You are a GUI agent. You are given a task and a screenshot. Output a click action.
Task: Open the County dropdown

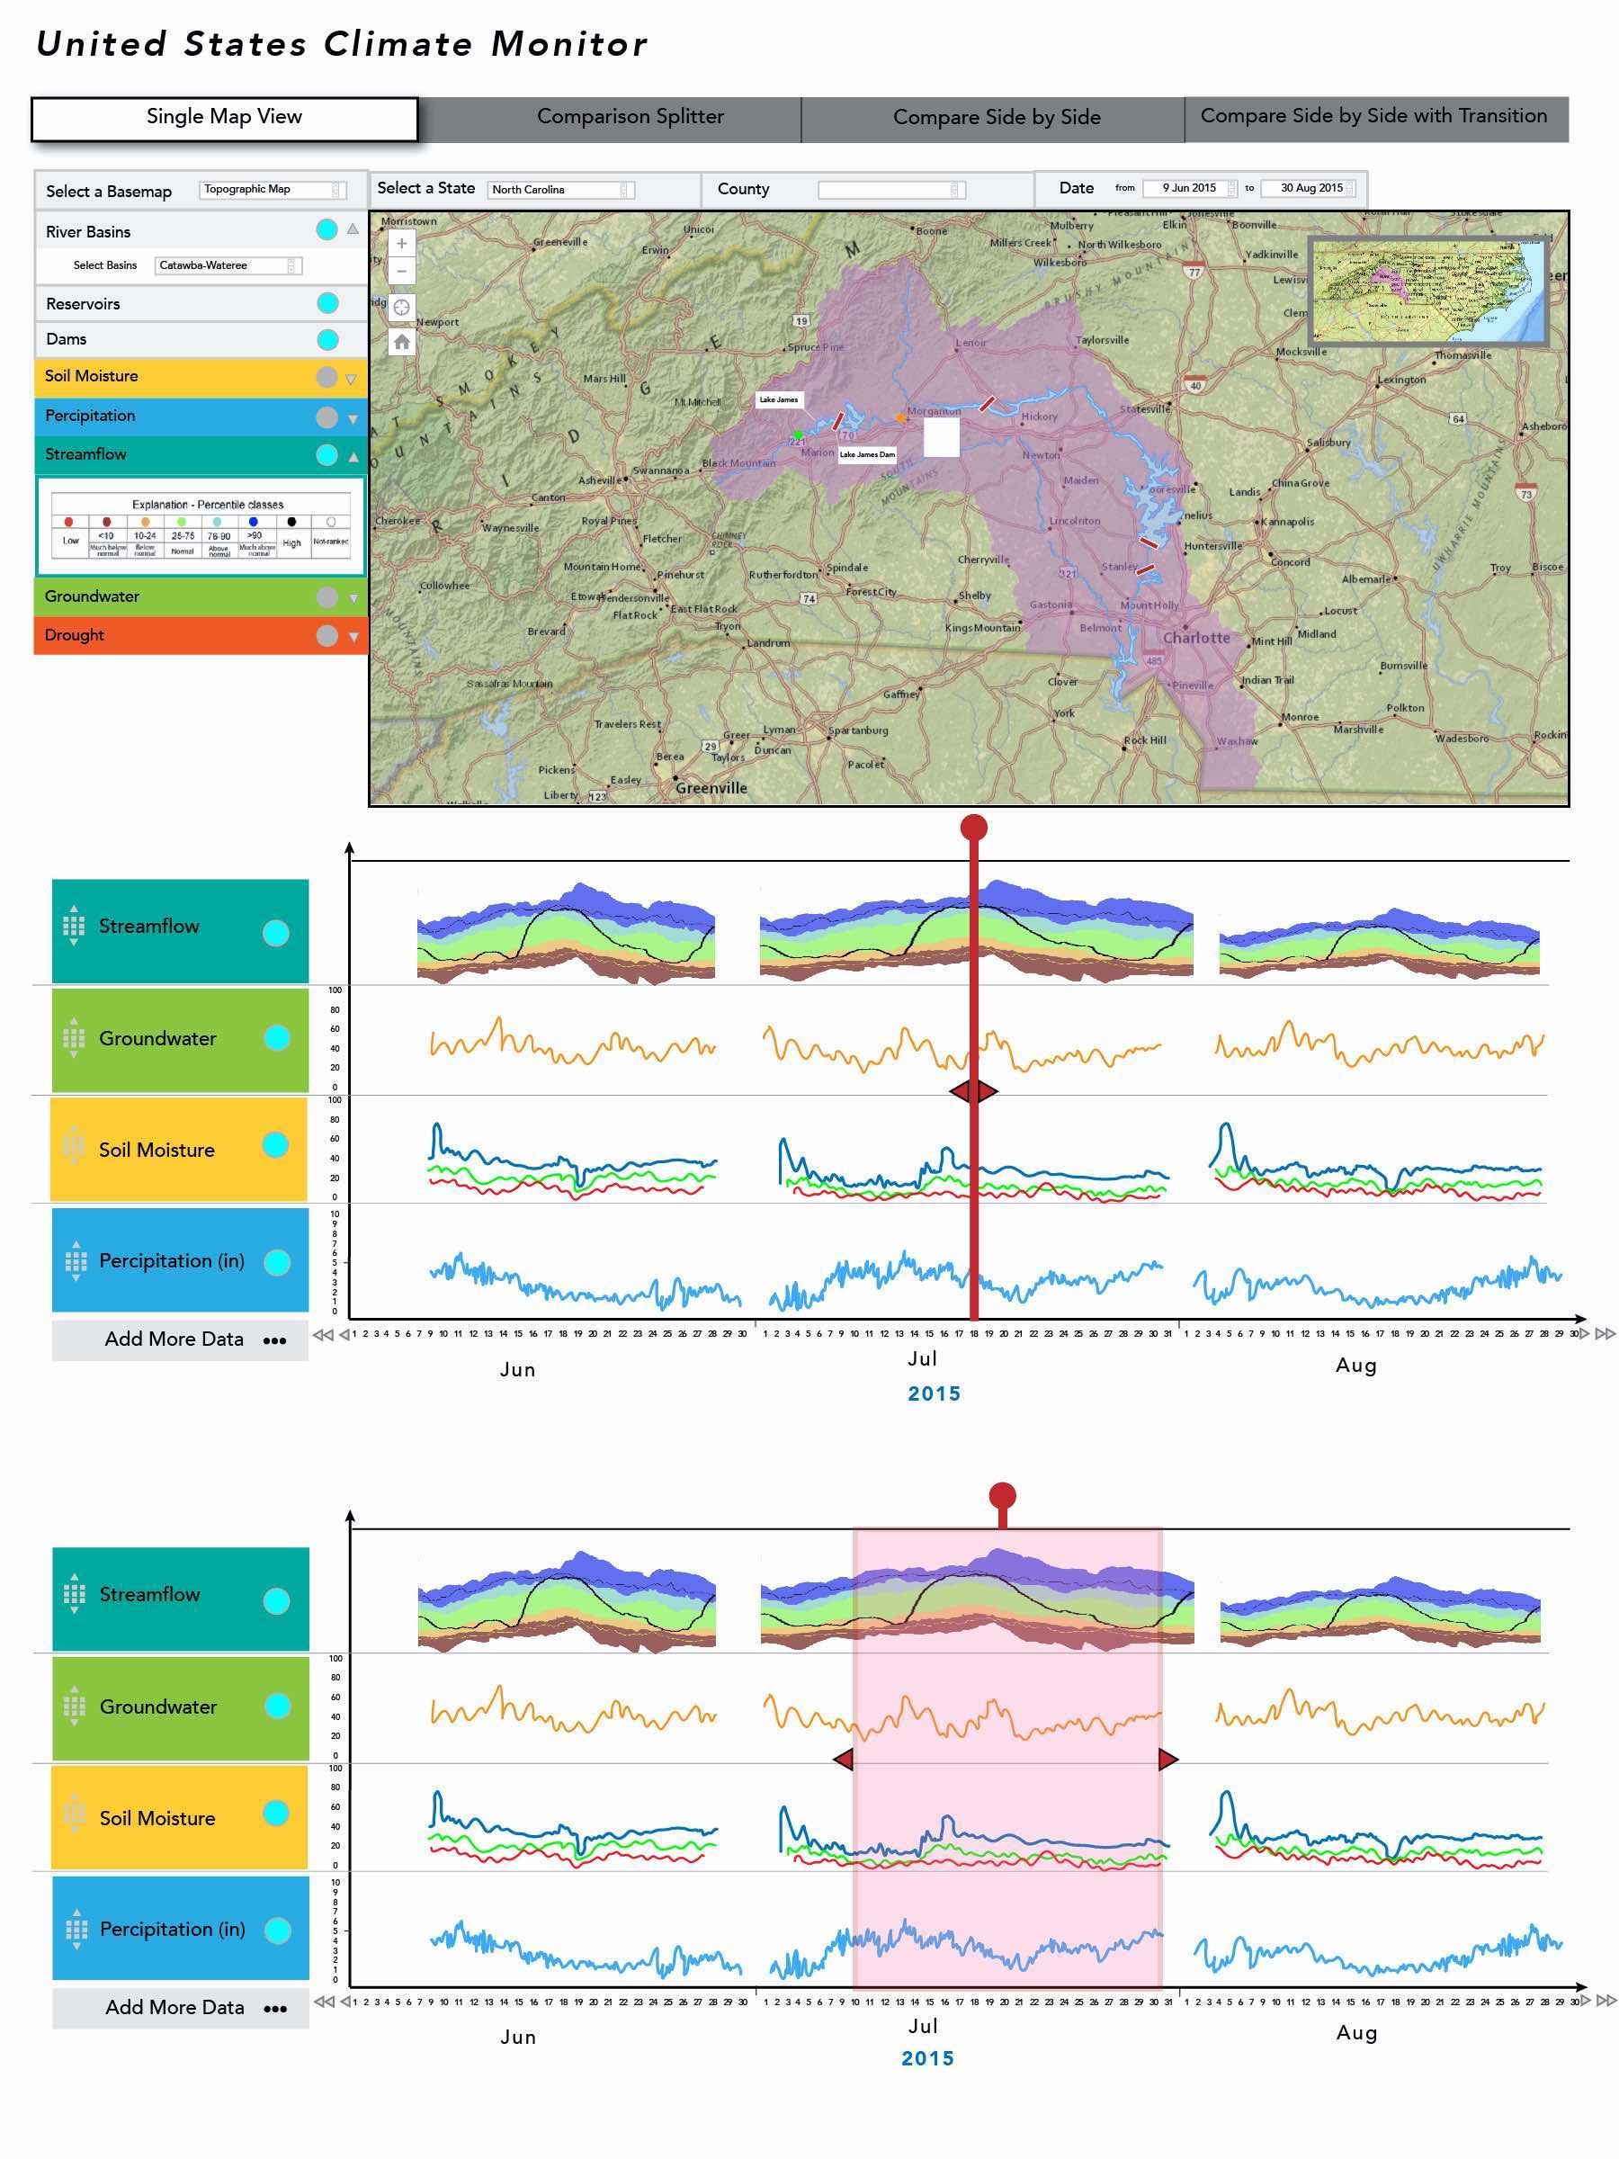[891, 189]
